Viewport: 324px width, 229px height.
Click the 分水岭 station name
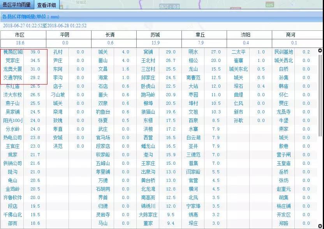point(12,129)
